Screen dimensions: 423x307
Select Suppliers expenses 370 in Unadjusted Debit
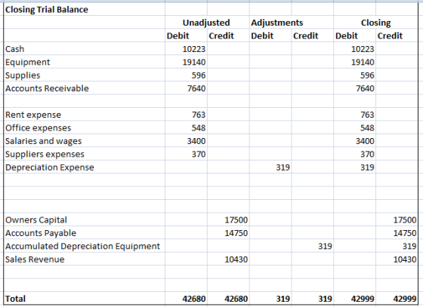pos(199,155)
